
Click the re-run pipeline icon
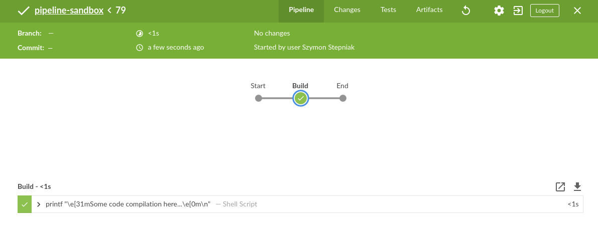[466, 11]
